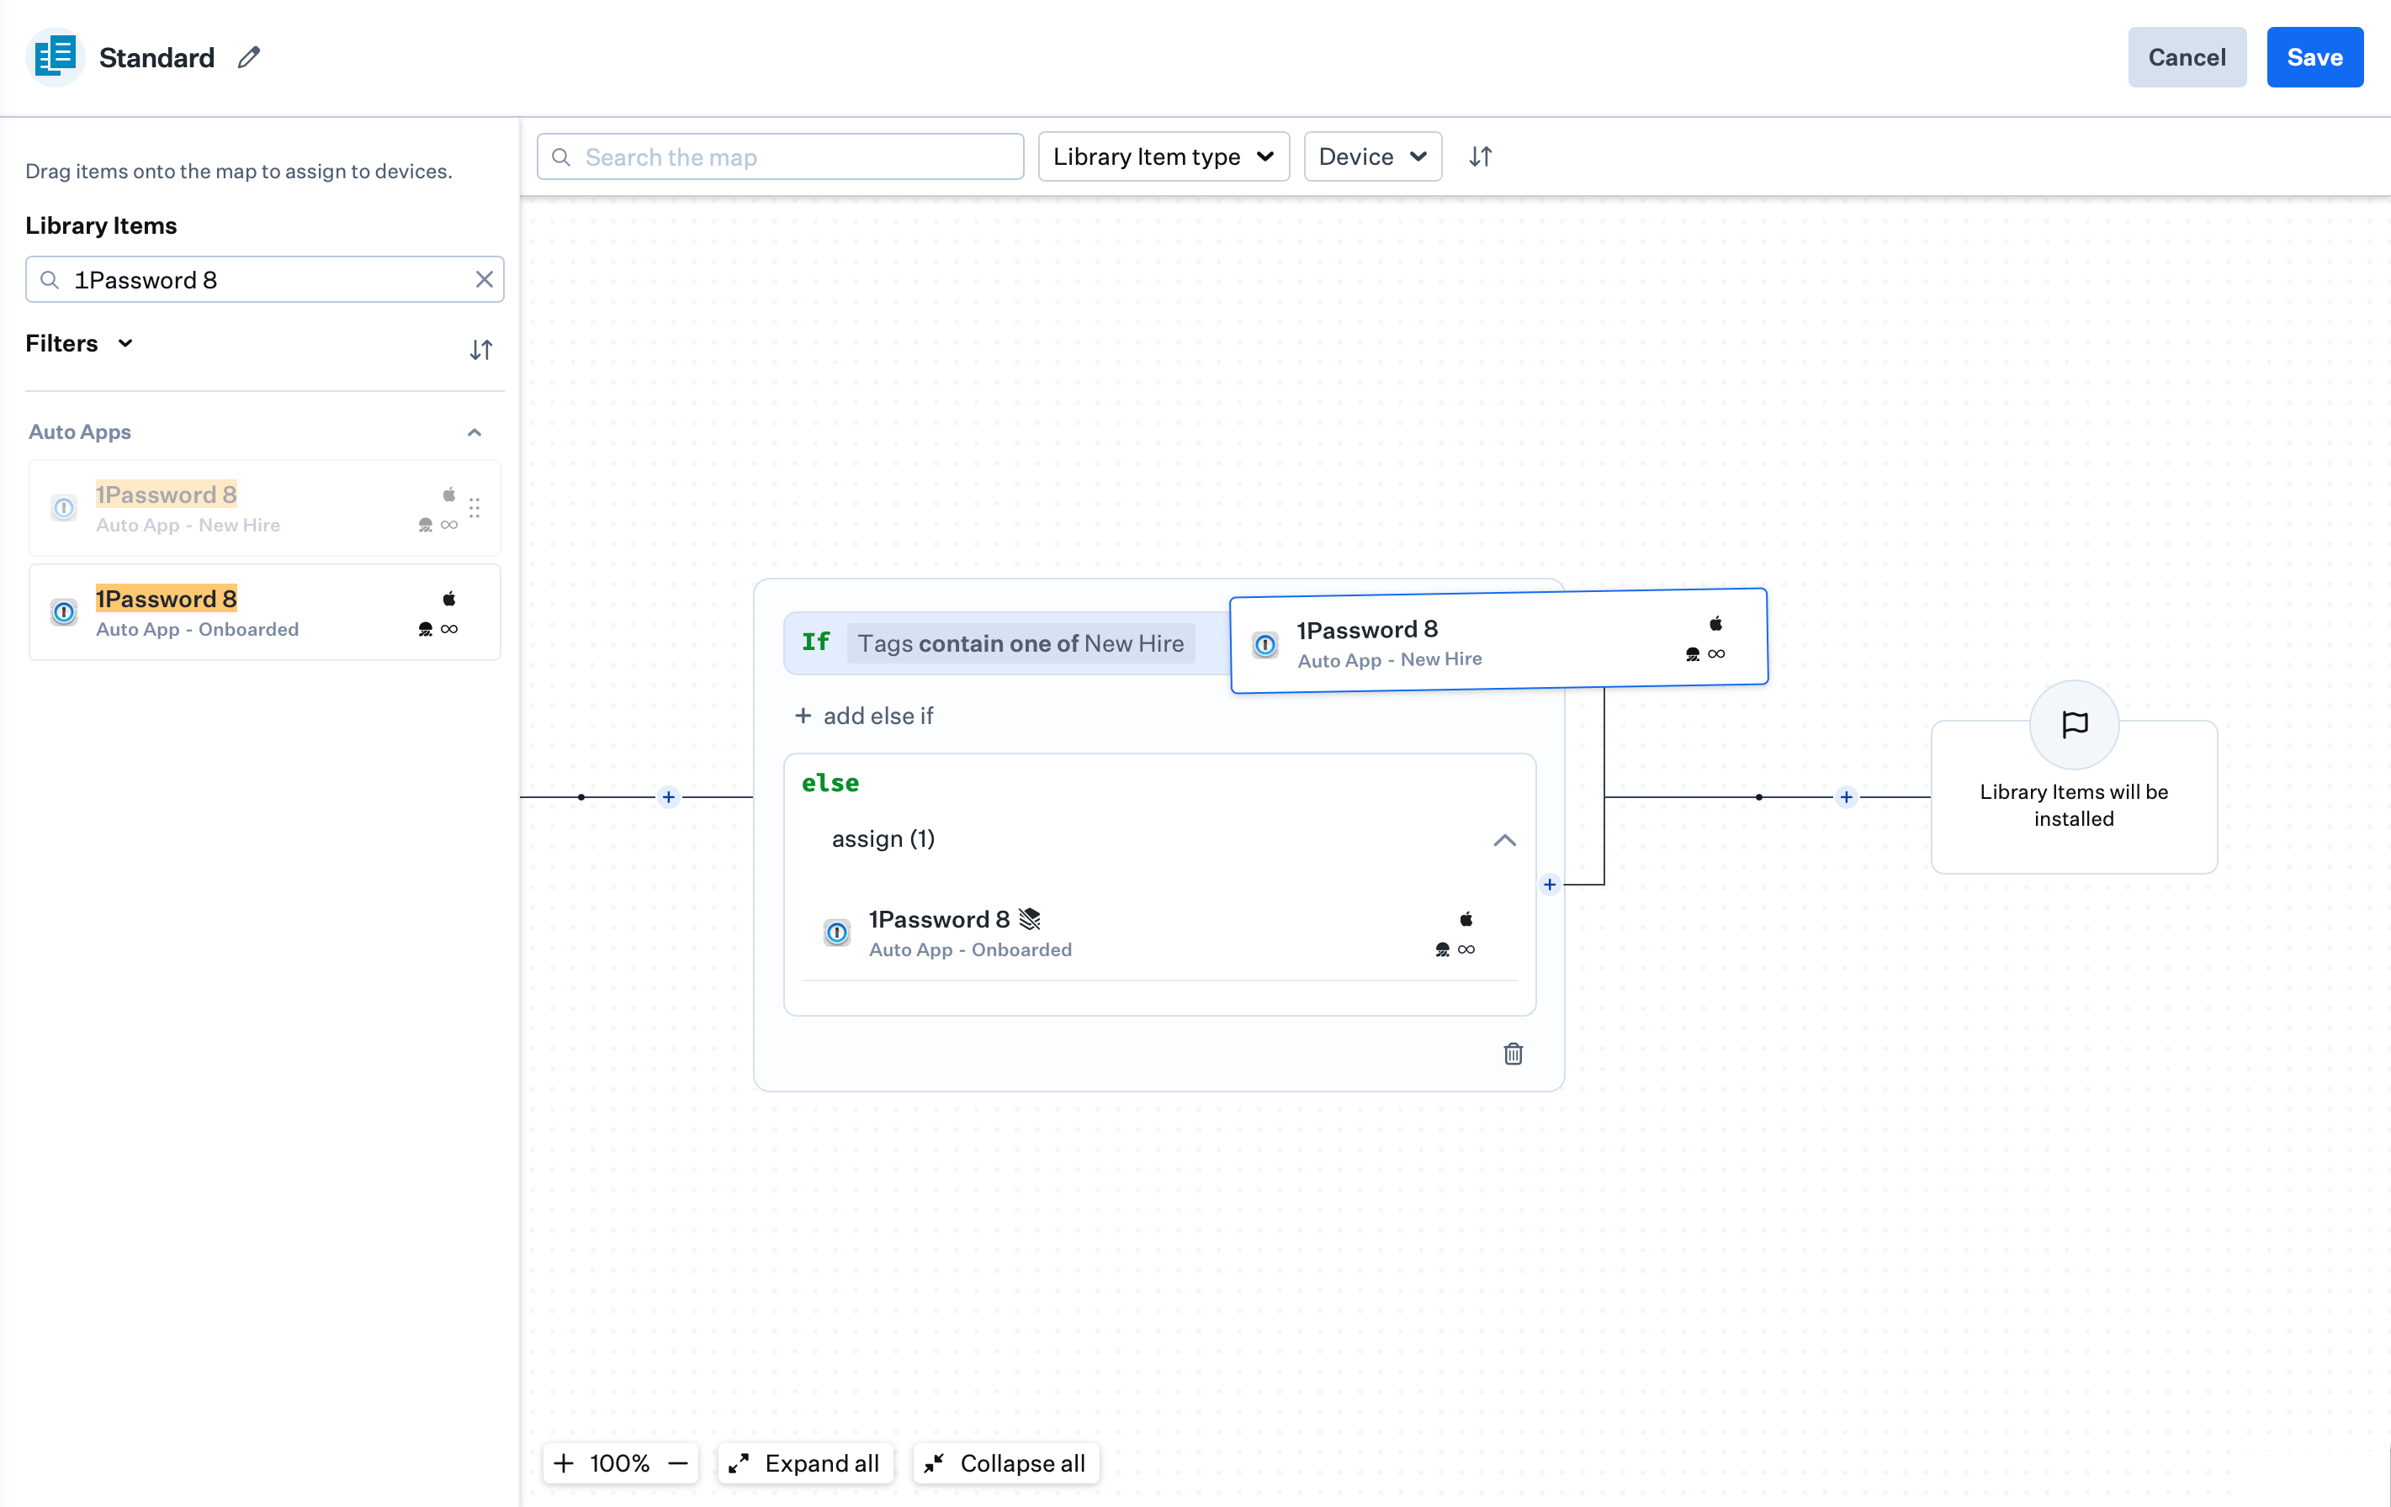The width and height of the screenshot is (2391, 1507).
Task: Click the plus connector left of the If block
Action: [x=669, y=796]
